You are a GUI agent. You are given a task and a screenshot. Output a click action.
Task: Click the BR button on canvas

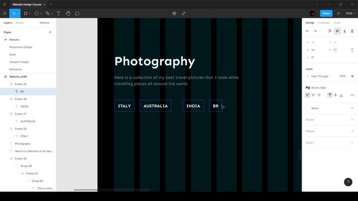click(215, 106)
